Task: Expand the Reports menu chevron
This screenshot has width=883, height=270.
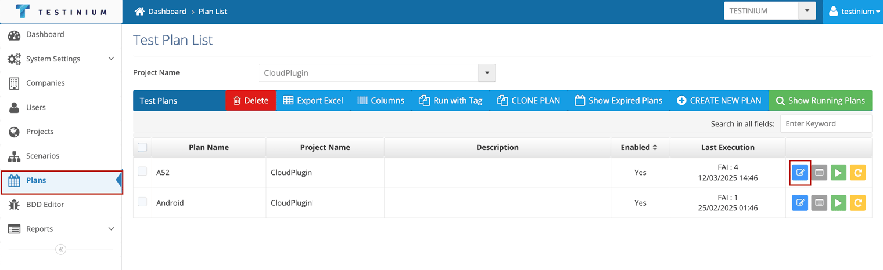Action: (111, 229)
